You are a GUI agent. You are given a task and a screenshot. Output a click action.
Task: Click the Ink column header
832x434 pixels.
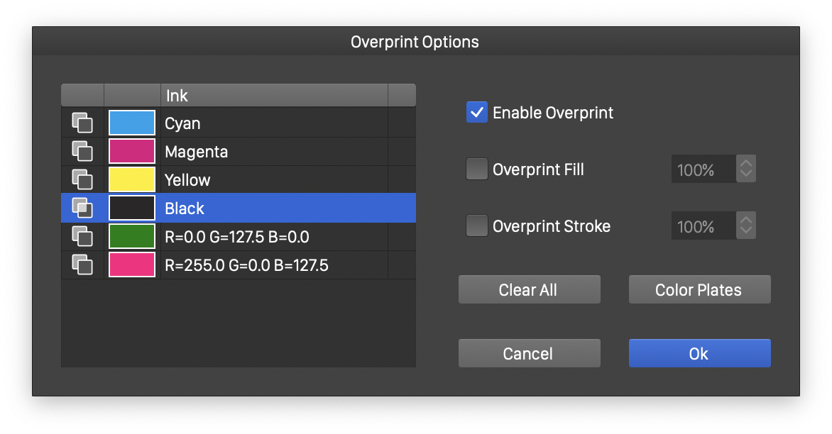pyautogui.click(x=274, y=95)
